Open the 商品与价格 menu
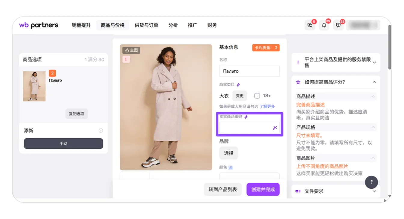The width and height of the screenshot is (404, 219). (x=113, y=25)
